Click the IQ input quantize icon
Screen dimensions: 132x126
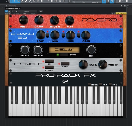coord(69,1)
